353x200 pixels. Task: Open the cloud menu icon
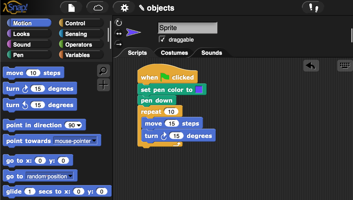tap(98, 8)
